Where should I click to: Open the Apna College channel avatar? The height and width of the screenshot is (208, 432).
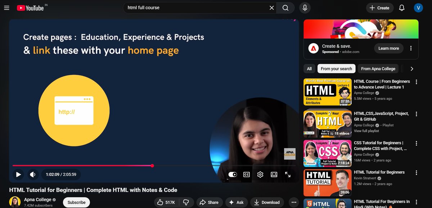(x=15, y=202)
